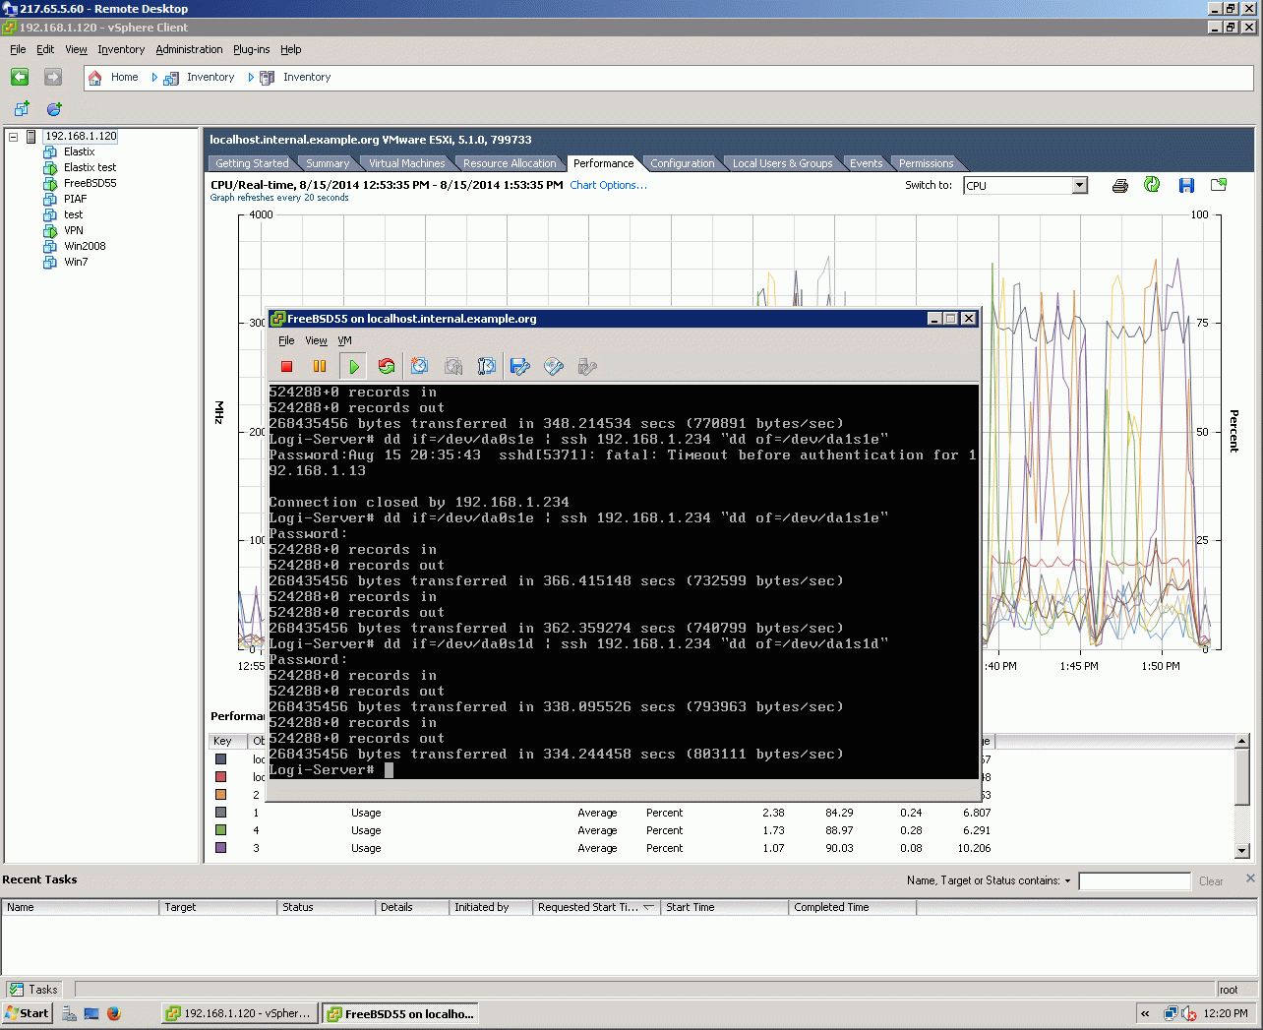Connect USB device icon in VM console

pos(587,367)
